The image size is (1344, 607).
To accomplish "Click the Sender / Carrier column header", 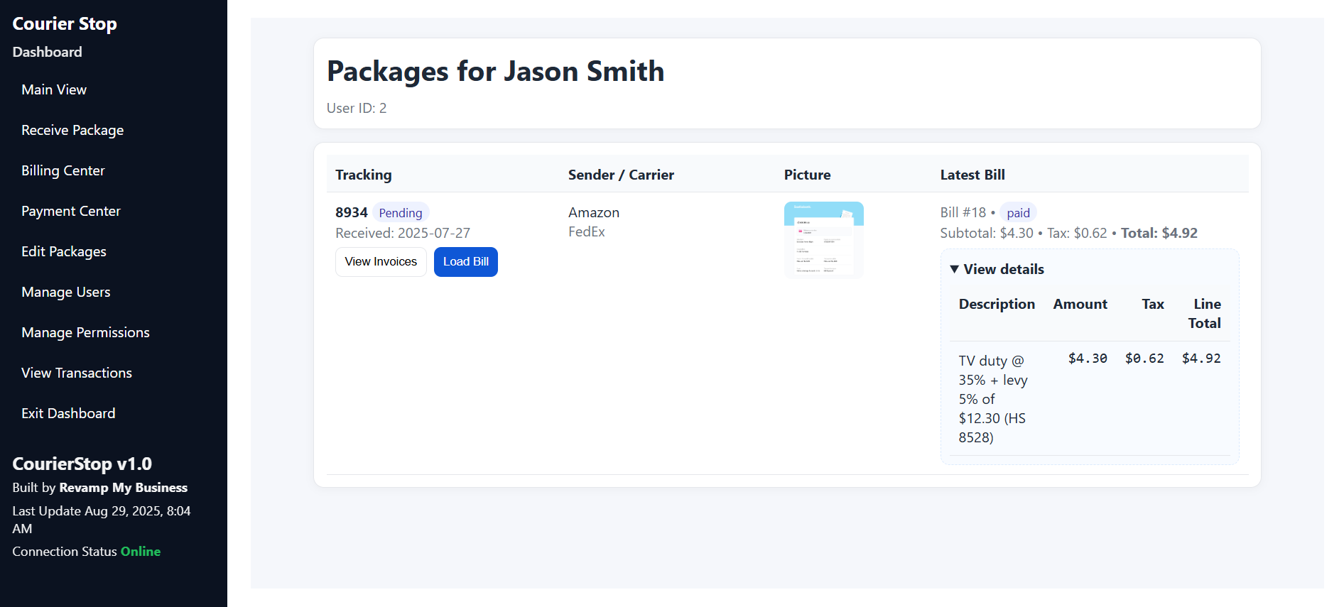I will (x=621, y=175).
